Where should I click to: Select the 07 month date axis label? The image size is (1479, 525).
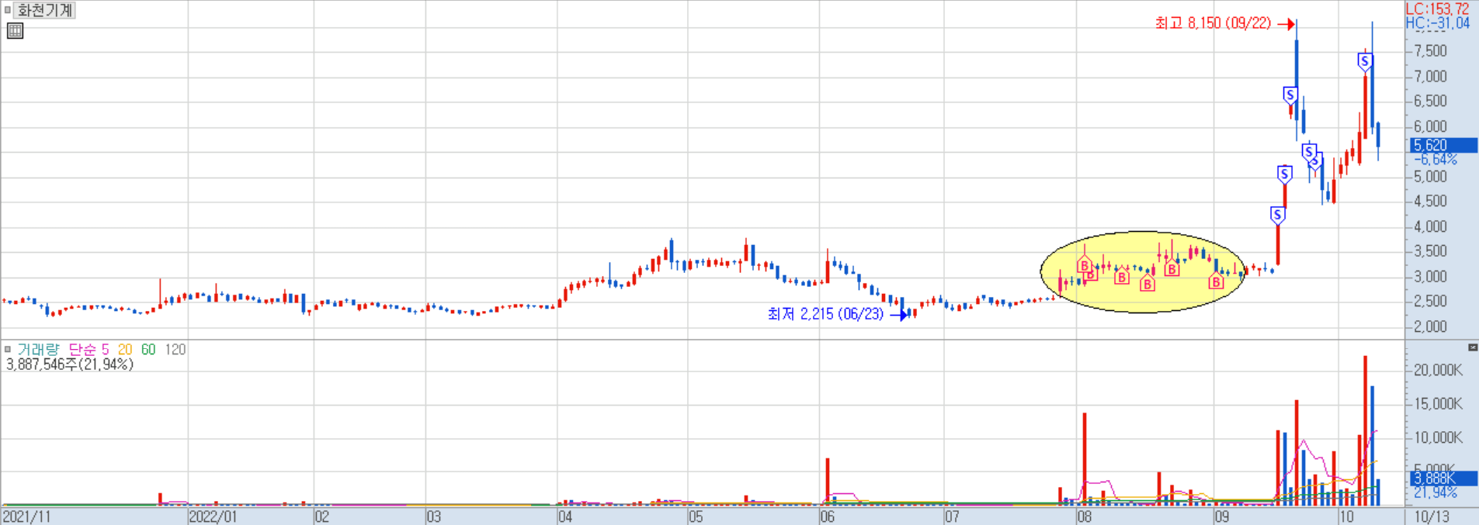(952, 516)
